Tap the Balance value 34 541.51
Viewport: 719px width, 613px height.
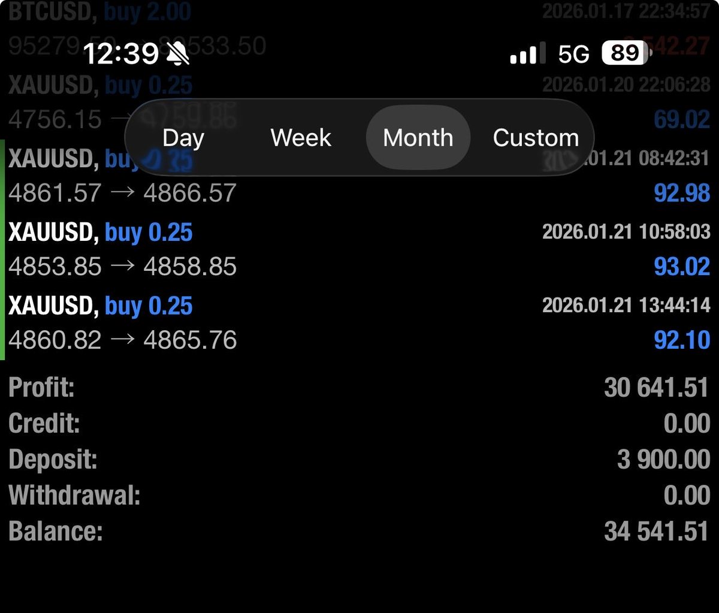pyautogui.click(x=657, y=532)
